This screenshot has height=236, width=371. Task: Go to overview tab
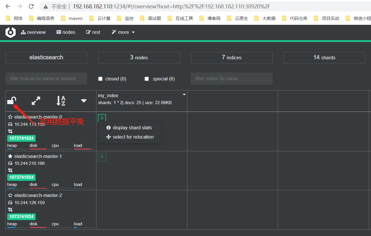click(33, 32)
